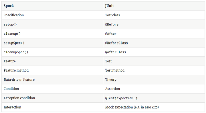Click the Exception condition text

coord(19,98)
